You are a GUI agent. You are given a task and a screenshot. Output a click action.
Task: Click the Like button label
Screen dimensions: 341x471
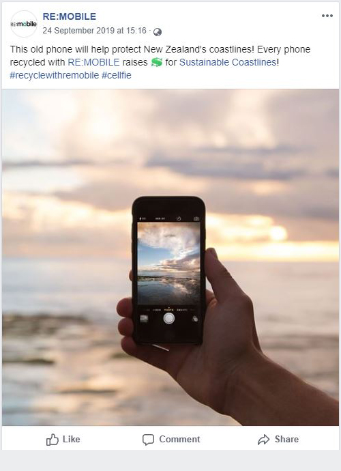72,439
